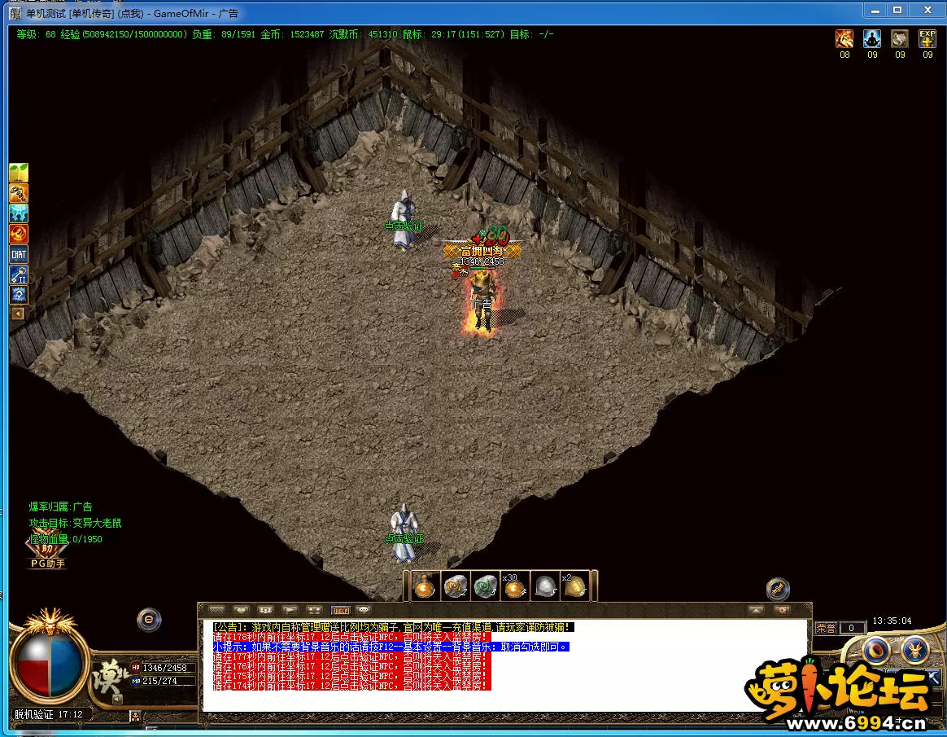Use the green scroll in quick slot 3
This screenshot has width=947, height=737.
(x=486, y=586)
